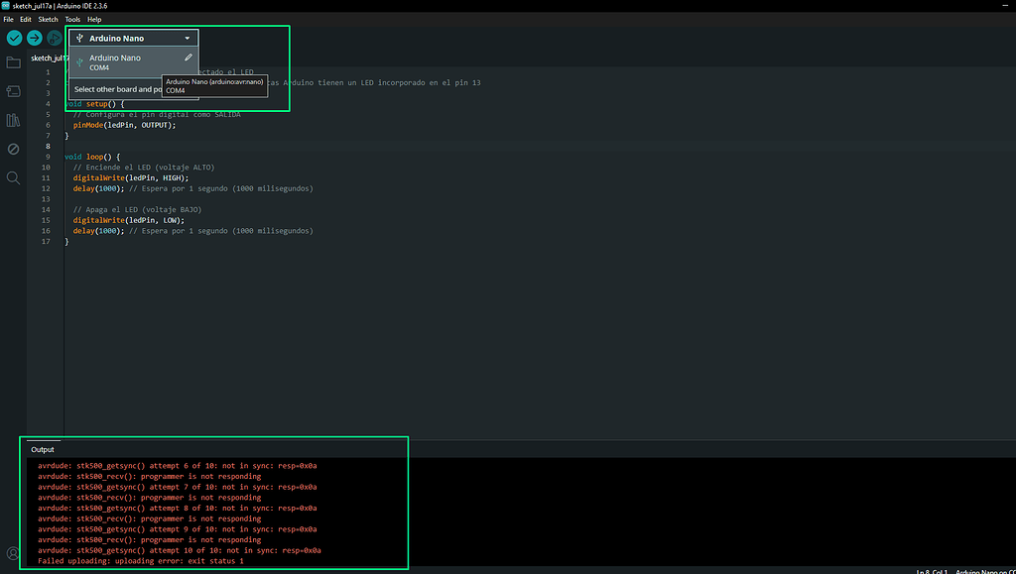Start debugging with the Debug toolbar icon
1016x574 pixels.
click(x=55, y=38)
